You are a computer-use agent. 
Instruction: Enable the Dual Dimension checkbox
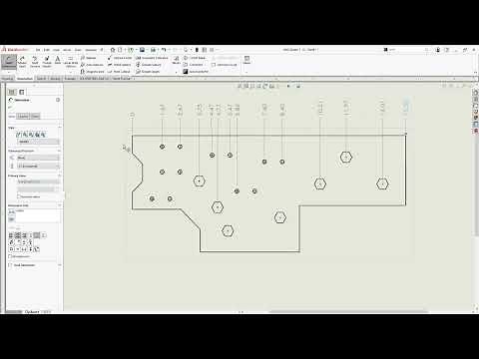tap(11, 265)
